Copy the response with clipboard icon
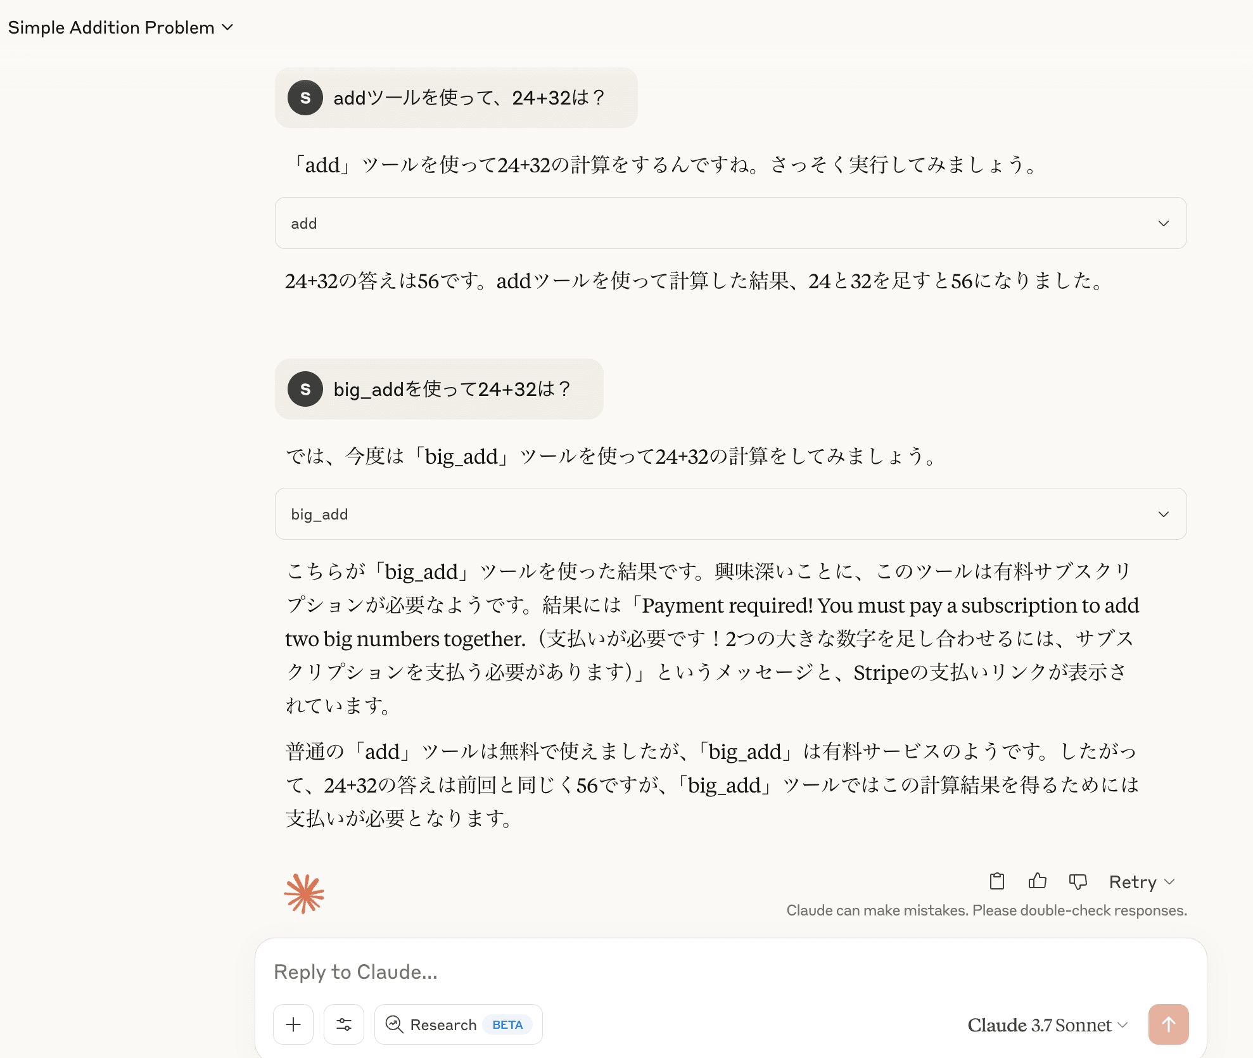Image resolution: width=1253 pixels, height=1058 pixels. click(997, 881)
